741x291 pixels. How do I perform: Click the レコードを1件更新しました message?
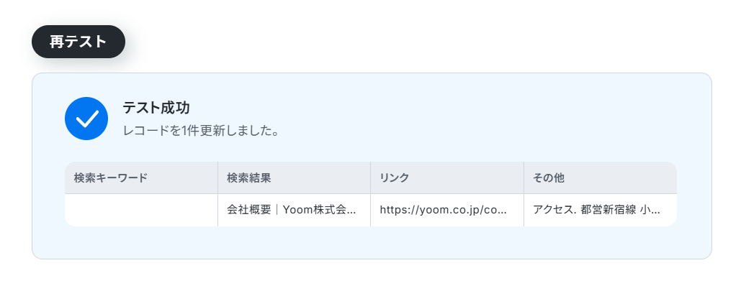200,130
